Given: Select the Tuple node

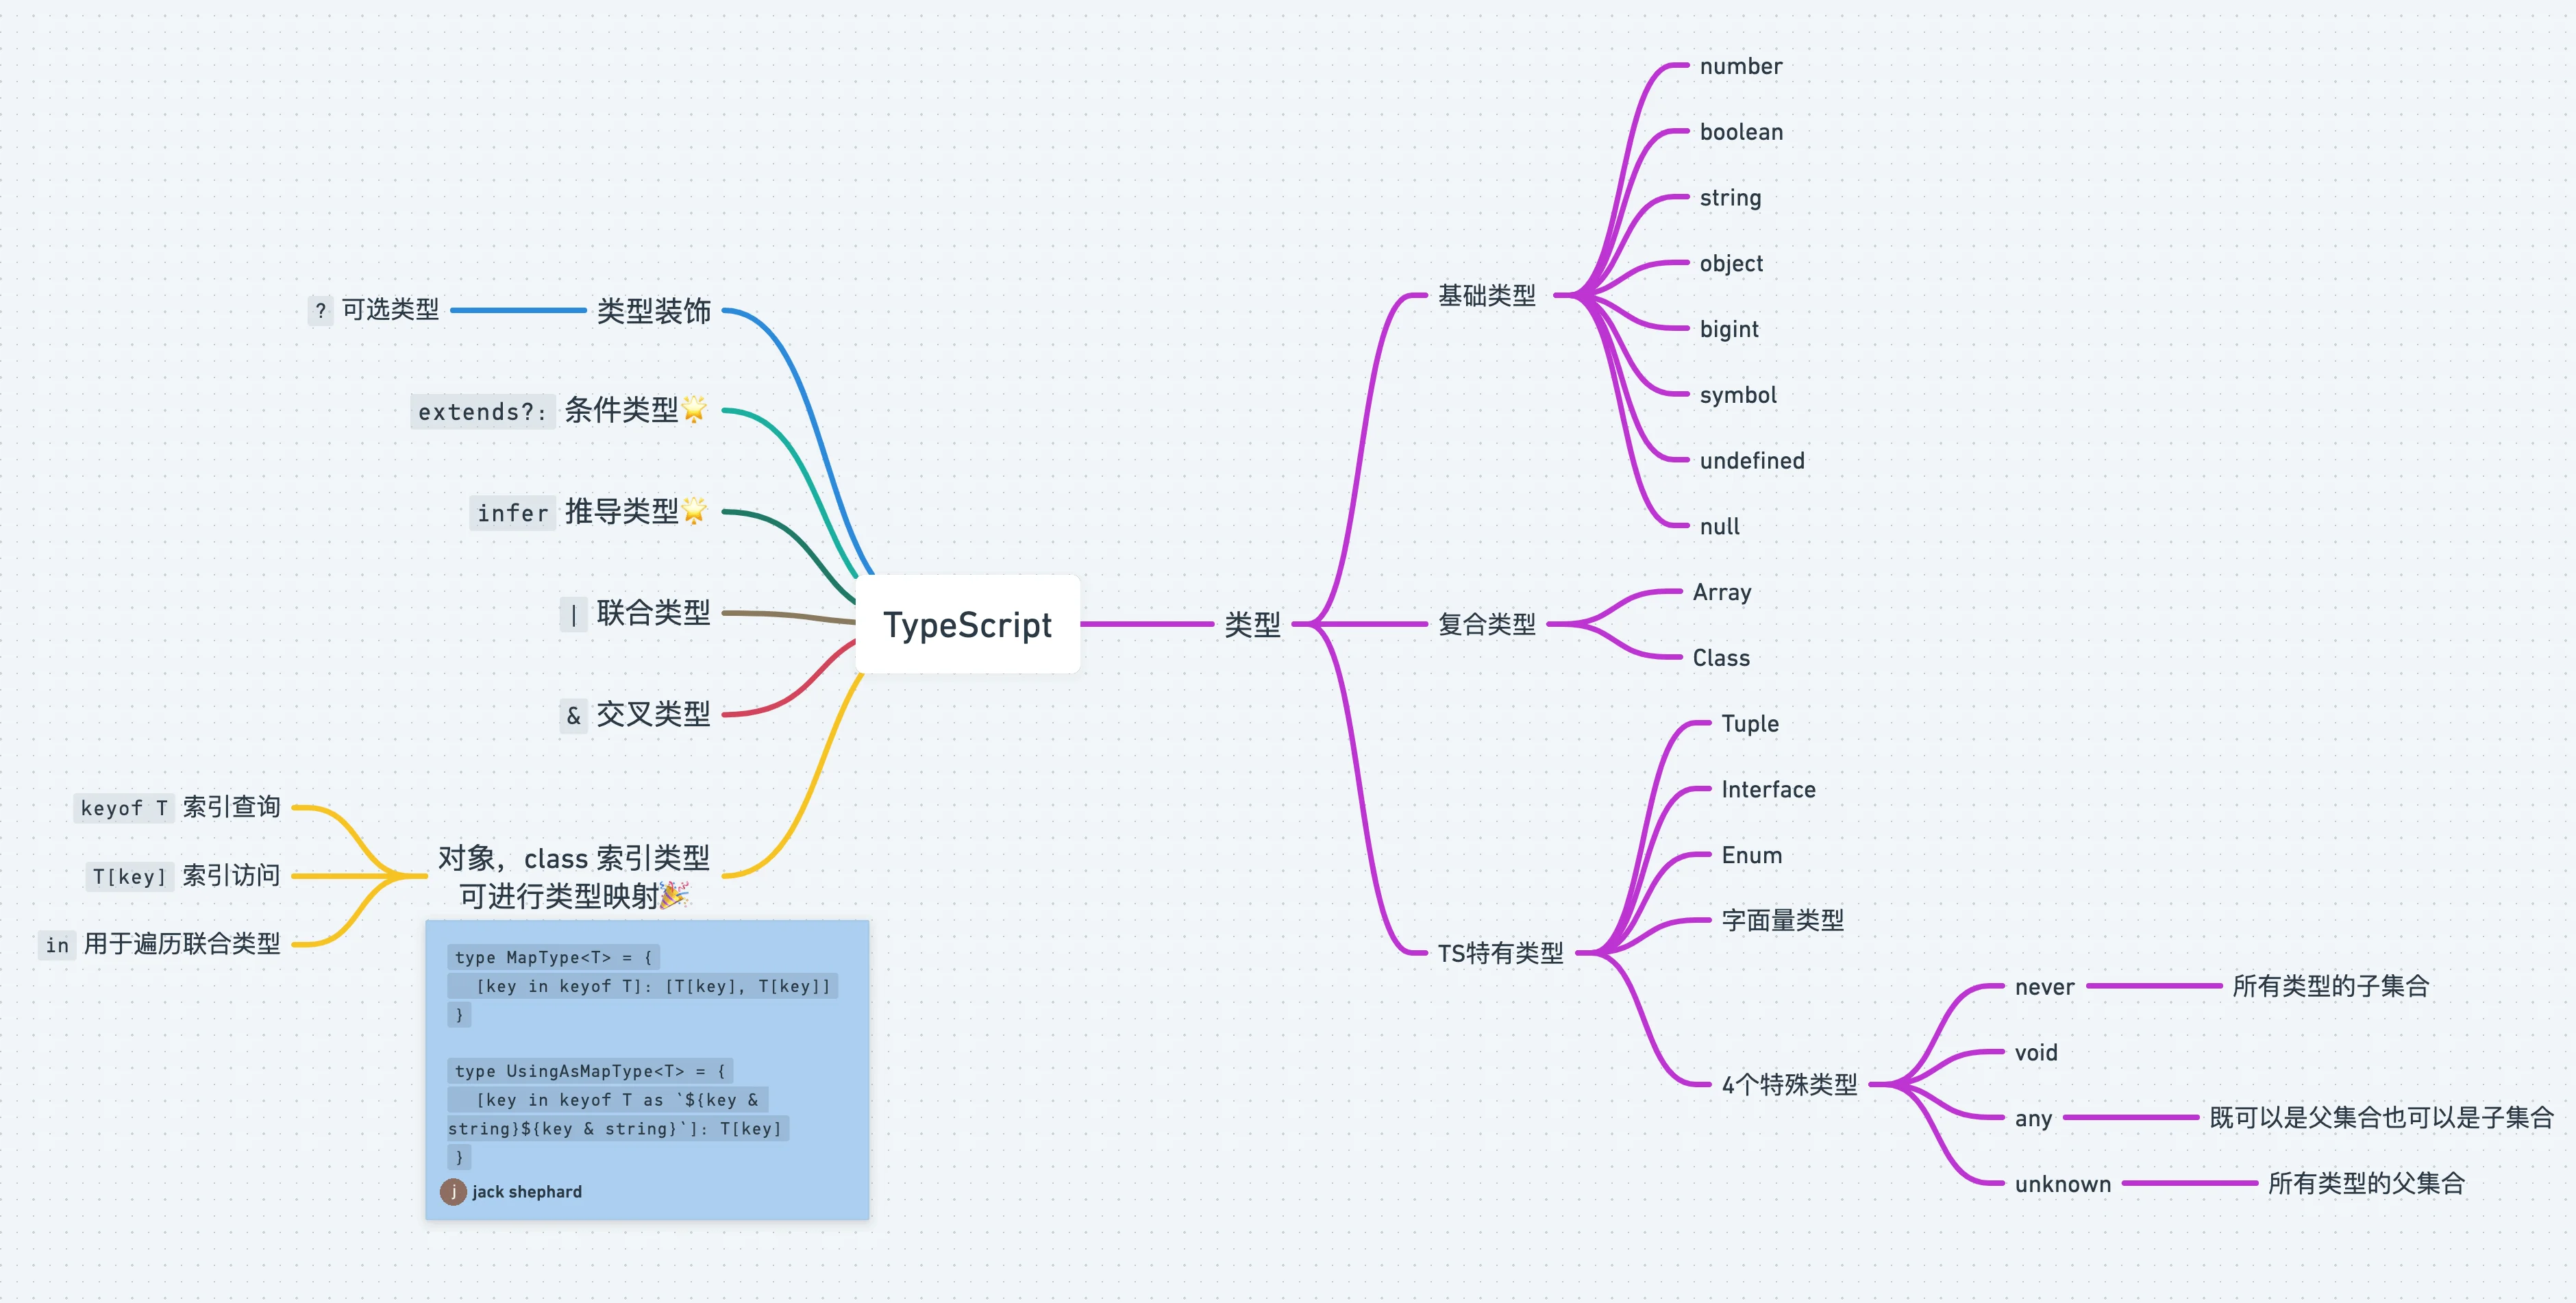Looking at the screenshot, I should (x=1750, y=724).
